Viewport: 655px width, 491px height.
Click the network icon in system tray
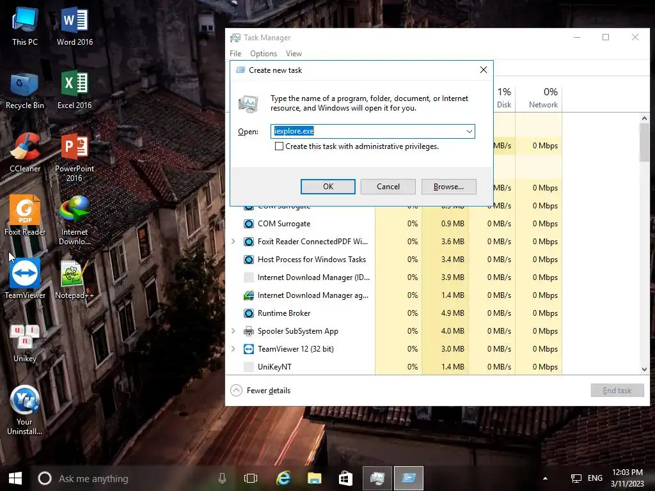coord(576,478)
